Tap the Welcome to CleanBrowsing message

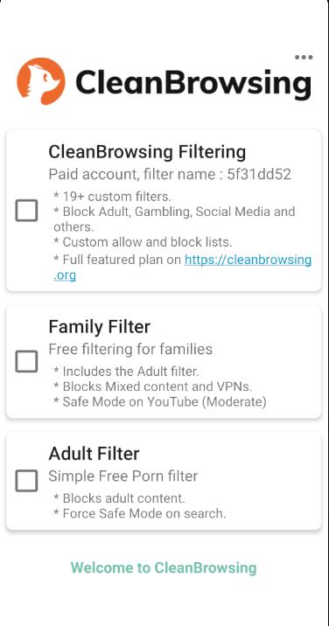click(164, 567)
